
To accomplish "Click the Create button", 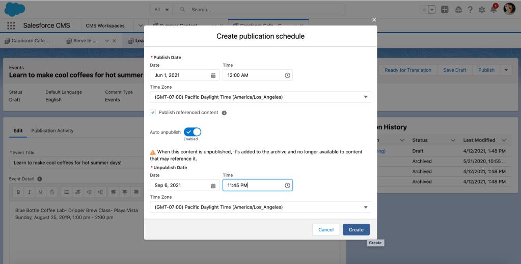I will pos(356,230).
